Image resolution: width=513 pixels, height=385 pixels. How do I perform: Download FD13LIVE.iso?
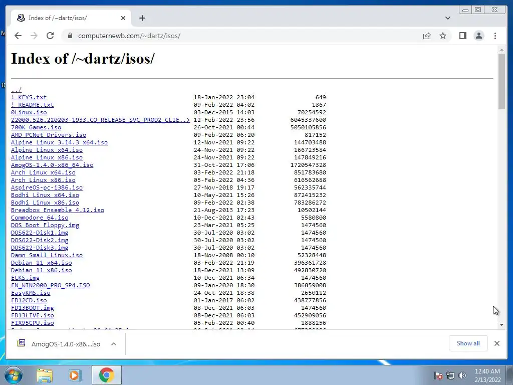pyautogui.click(x=33, y=316)
